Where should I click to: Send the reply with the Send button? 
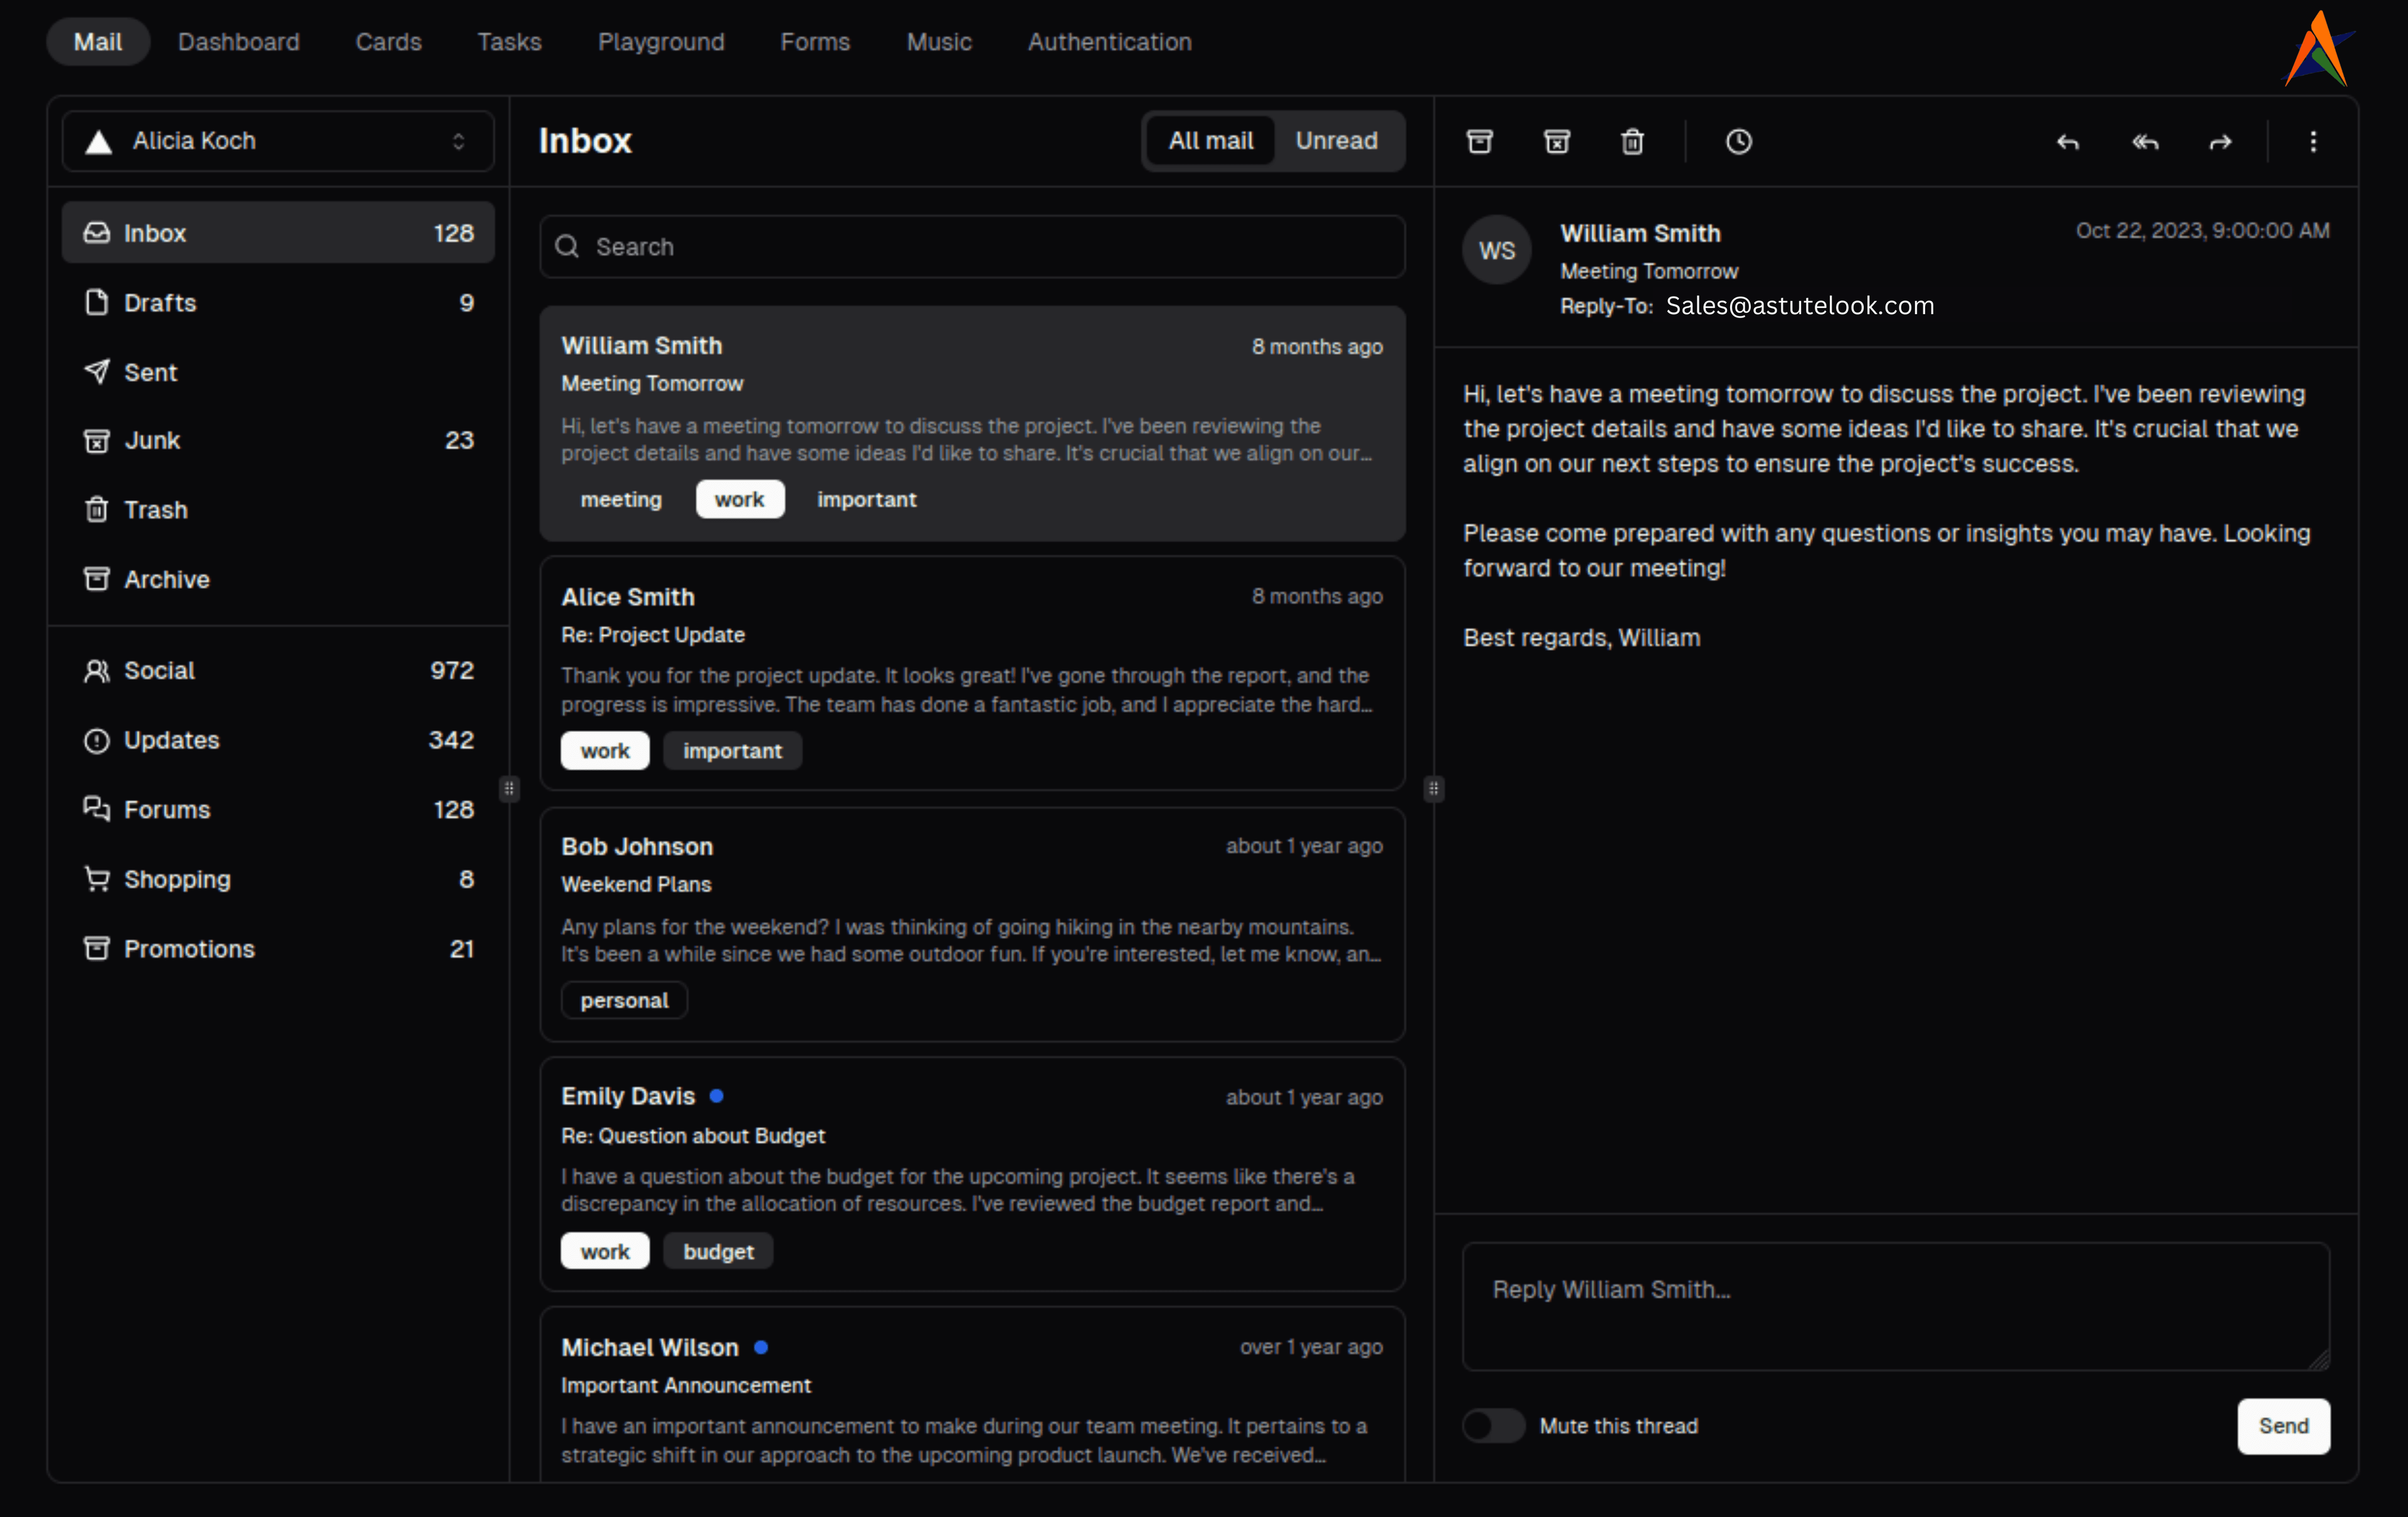pyautogui.click(x=2282, y=1426)
